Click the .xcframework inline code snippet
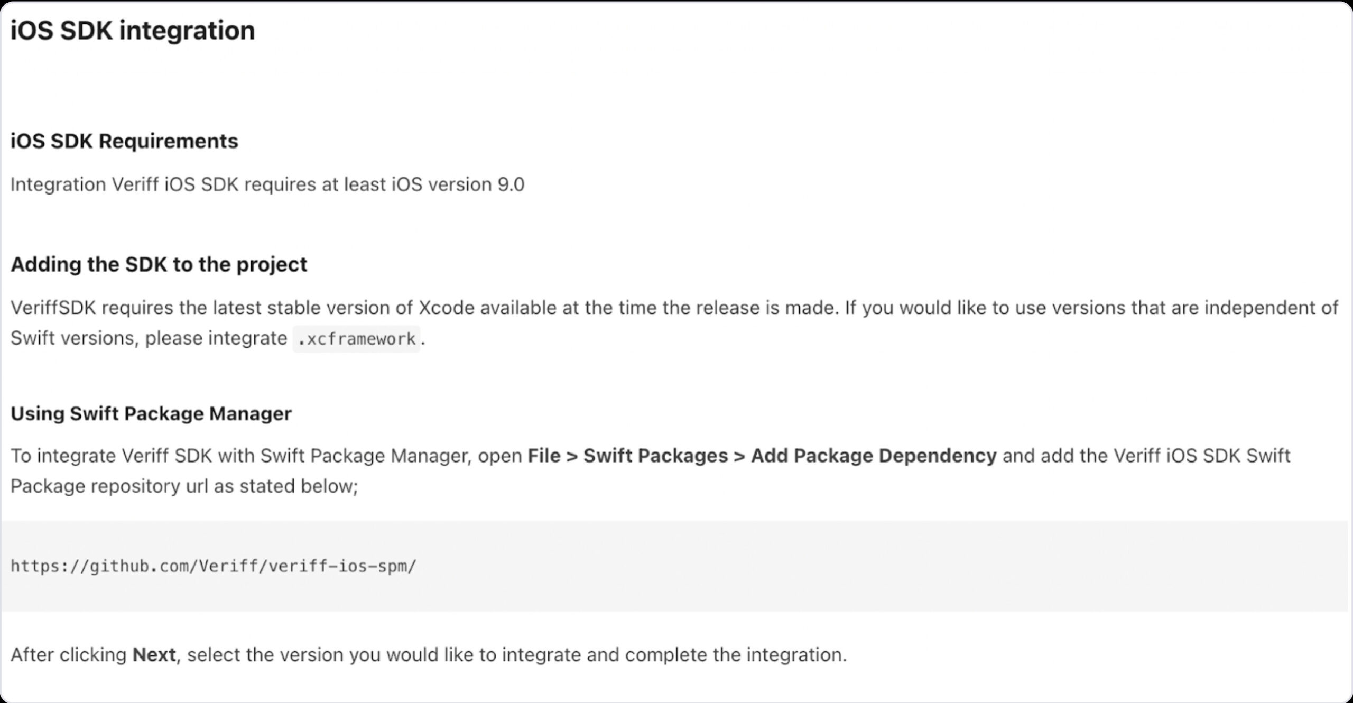Image resolution: width=1353 pixels, height=703 pixels. click(x=357, y=339)
